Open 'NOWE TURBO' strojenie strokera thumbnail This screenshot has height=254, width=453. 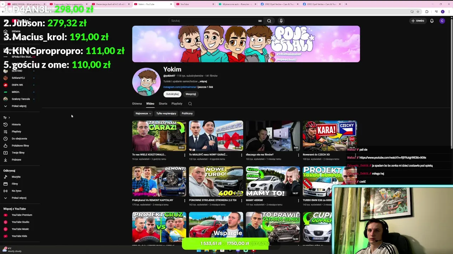click(x=216, y=181)
